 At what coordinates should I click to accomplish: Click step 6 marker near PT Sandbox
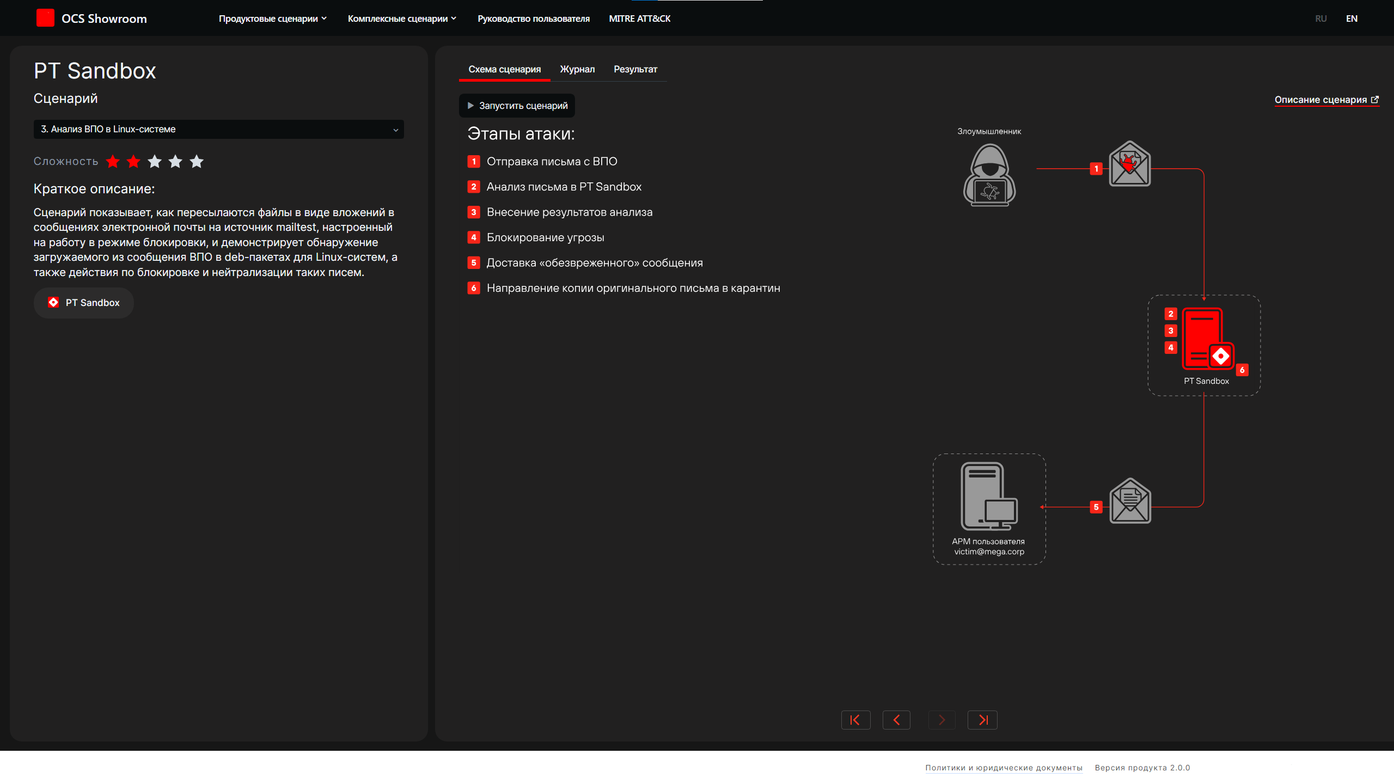pyautogui.click(x=1242, y=370)
